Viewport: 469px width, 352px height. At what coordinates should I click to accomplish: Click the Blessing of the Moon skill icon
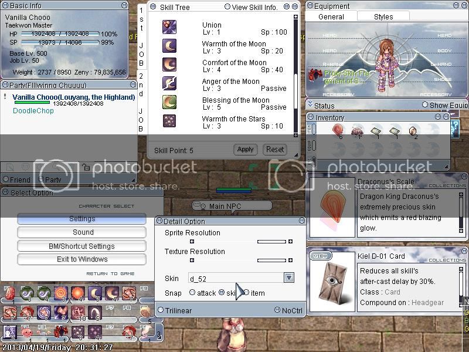click(169, 102)
